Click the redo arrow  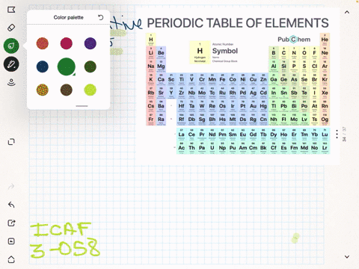[11, 186]
